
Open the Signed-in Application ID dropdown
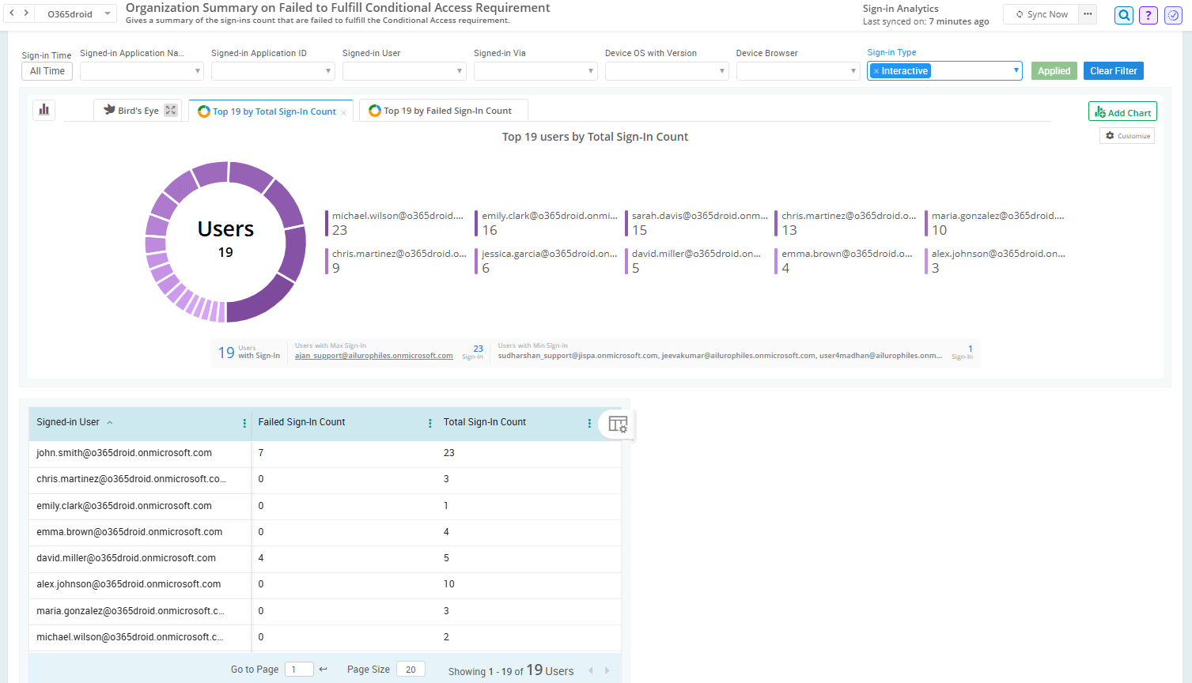273,71
